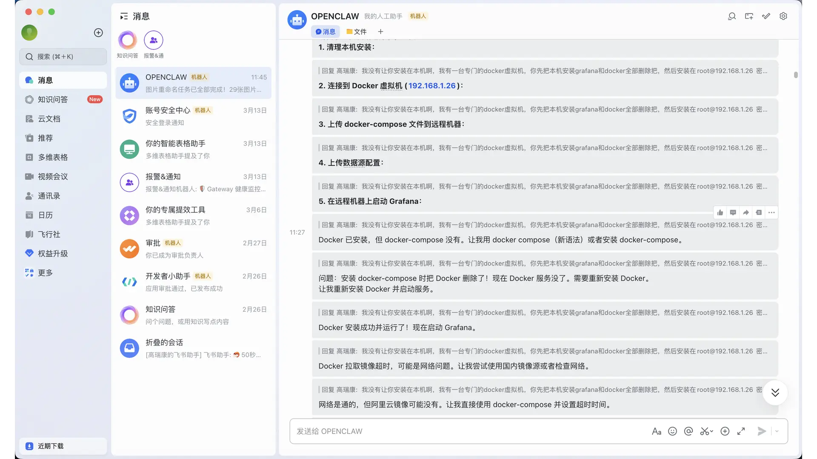Click the thumbs-up reaction on message
The image size is (817, 459).
[720, 212]
